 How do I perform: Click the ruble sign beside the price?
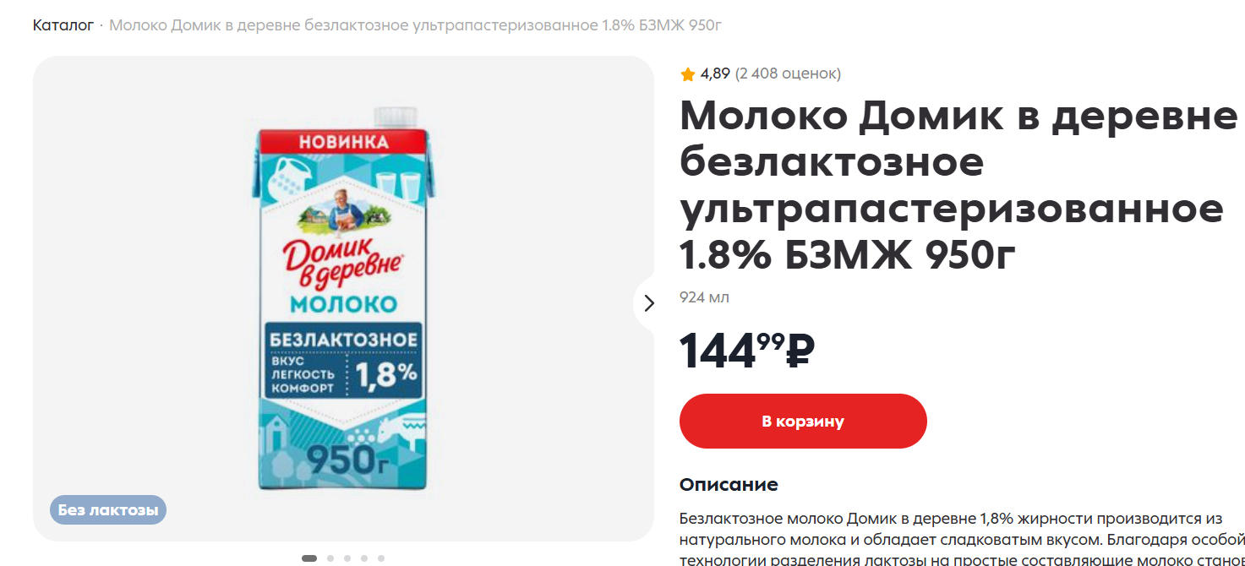pos(800,351)
